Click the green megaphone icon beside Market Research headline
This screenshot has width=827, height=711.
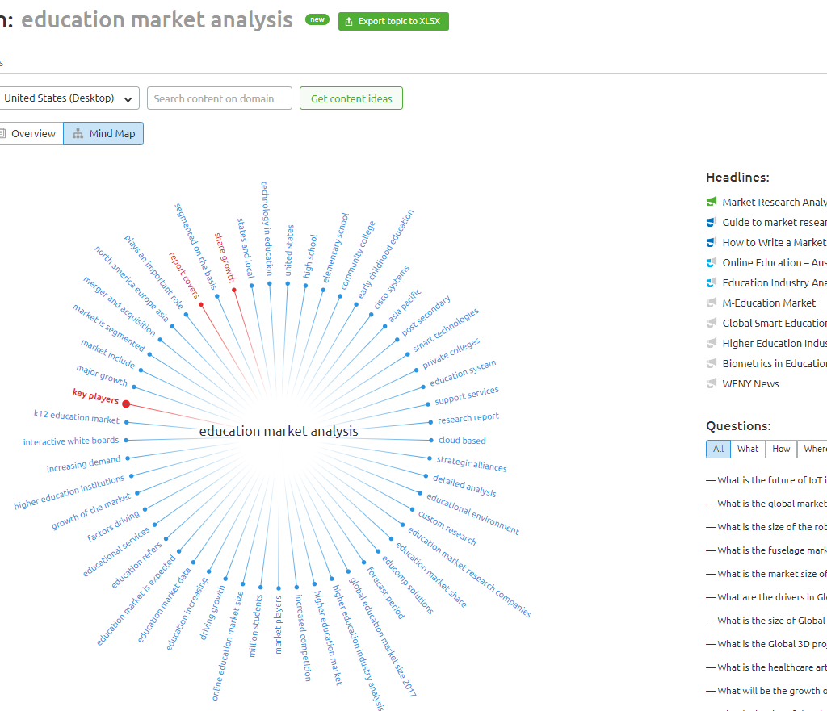click(712, 202)
